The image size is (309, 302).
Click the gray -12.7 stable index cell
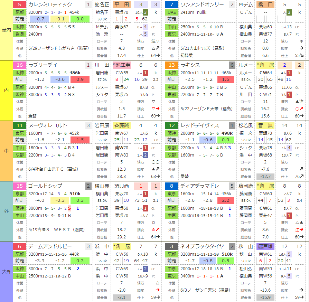(x=265, y=177)
